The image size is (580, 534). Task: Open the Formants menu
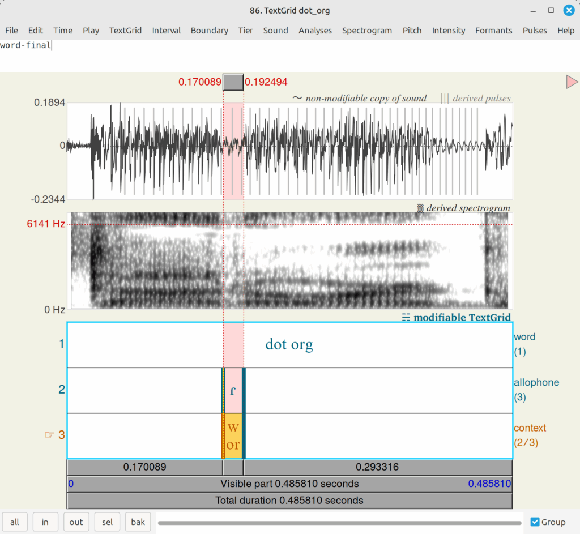[493, 31]
